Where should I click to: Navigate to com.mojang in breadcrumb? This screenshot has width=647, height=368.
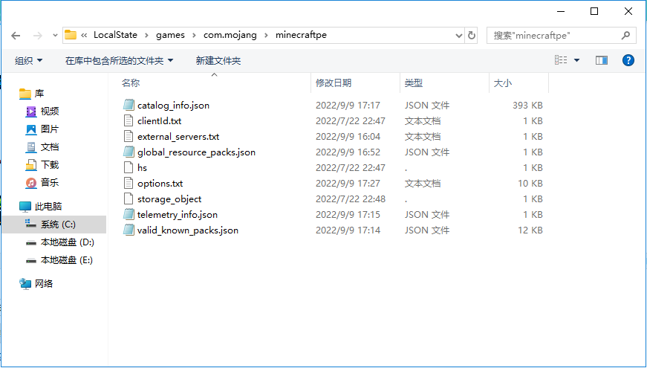click(230, 35)
